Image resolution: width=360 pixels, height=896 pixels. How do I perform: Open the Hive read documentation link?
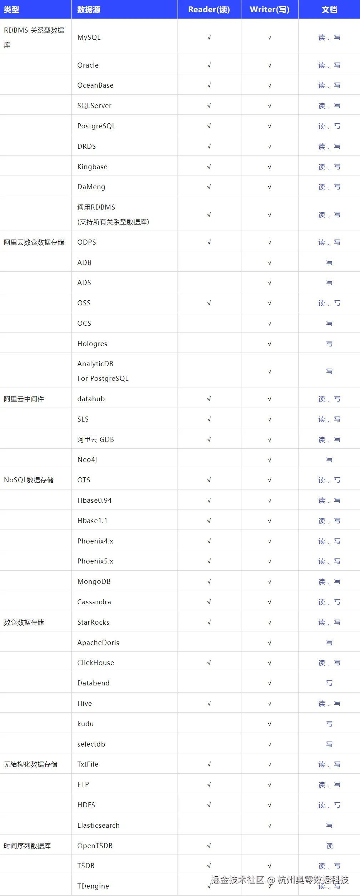click(322, 704)
